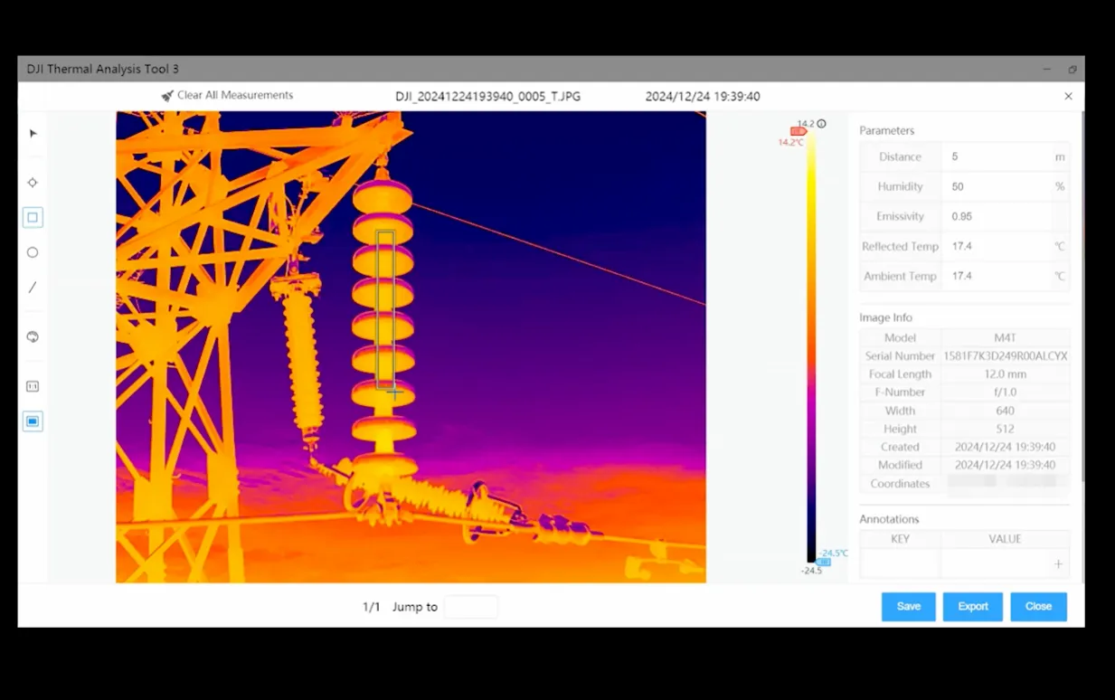Grab the red 14.2°C upper limit handle
The image size is (1115, 700).
point(798,132)
